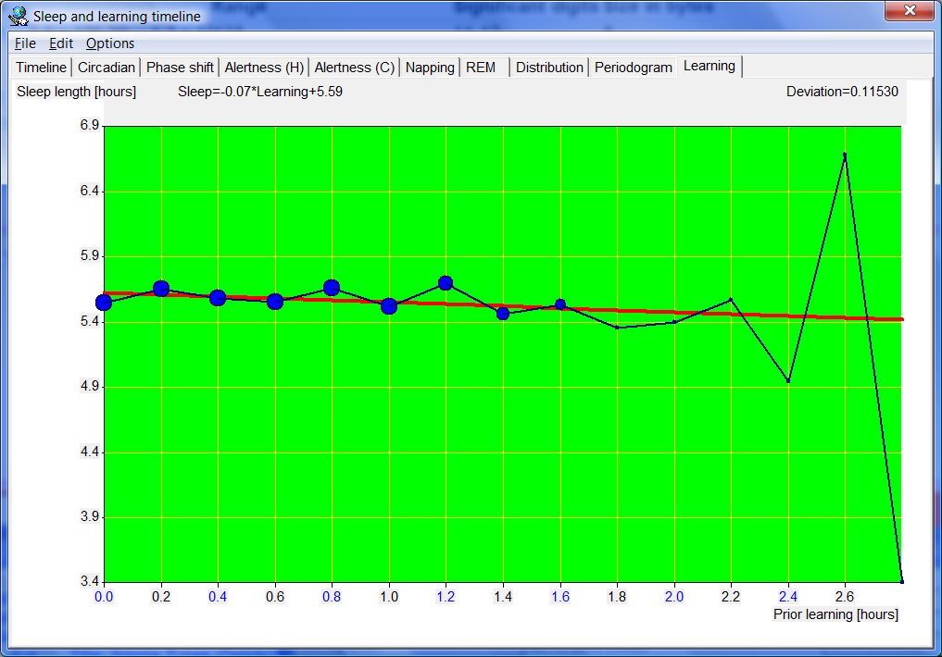Switch to the Periodogram tab
942x657 pixels.
coord(634,68)
